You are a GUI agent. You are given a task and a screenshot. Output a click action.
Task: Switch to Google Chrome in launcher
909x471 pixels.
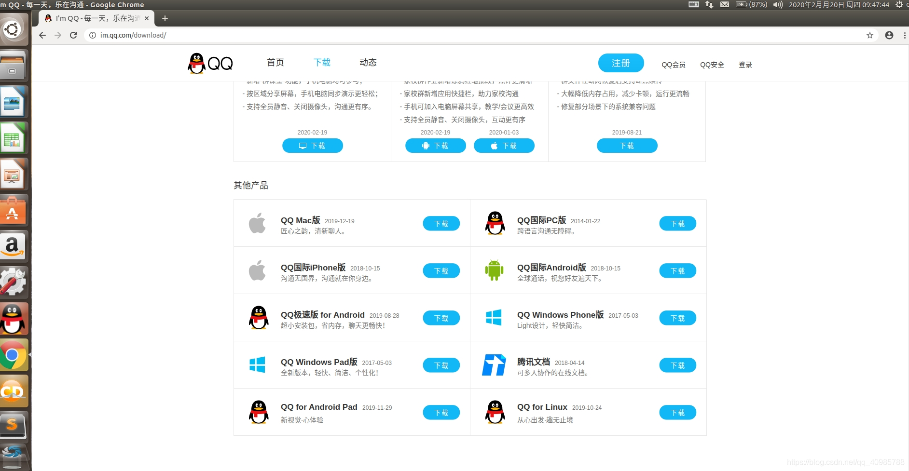click(13, 355)
